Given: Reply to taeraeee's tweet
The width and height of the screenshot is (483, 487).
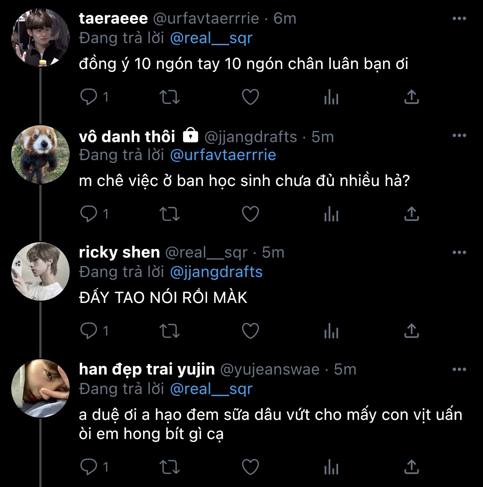Looking at the screenshot, I should [89, 97].
